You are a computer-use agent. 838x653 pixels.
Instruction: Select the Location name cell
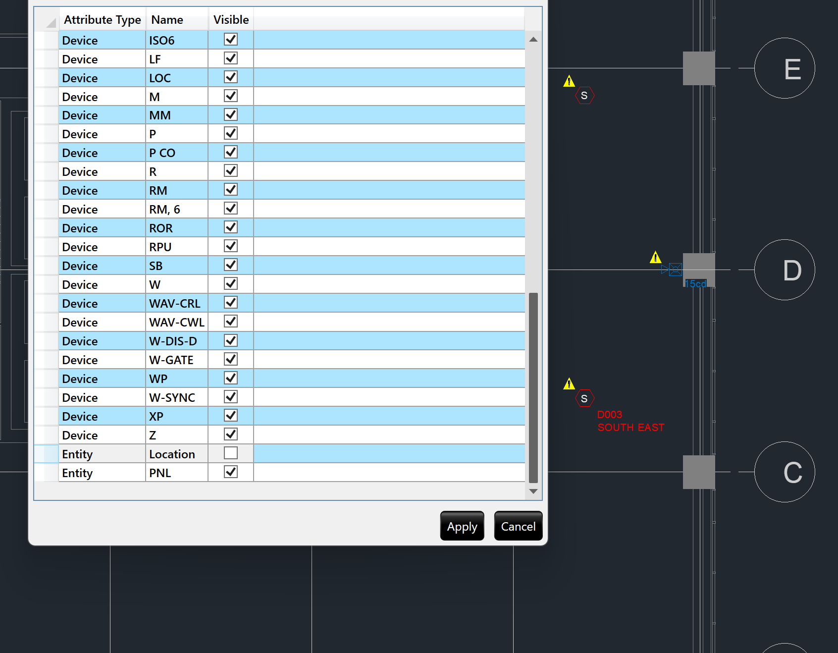tap(177, 454)
